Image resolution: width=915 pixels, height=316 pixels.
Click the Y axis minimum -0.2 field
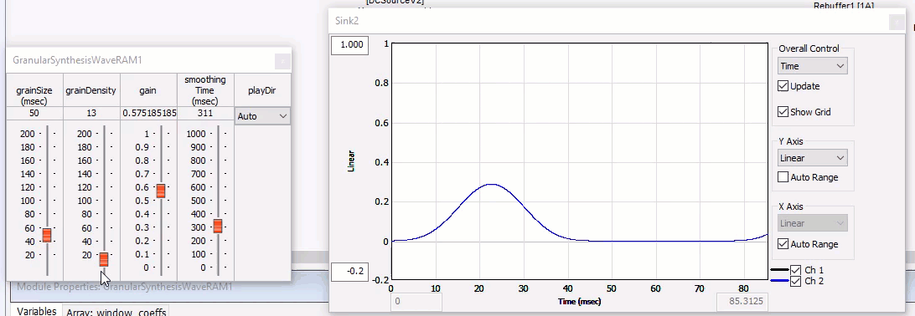tap(349, 271)
